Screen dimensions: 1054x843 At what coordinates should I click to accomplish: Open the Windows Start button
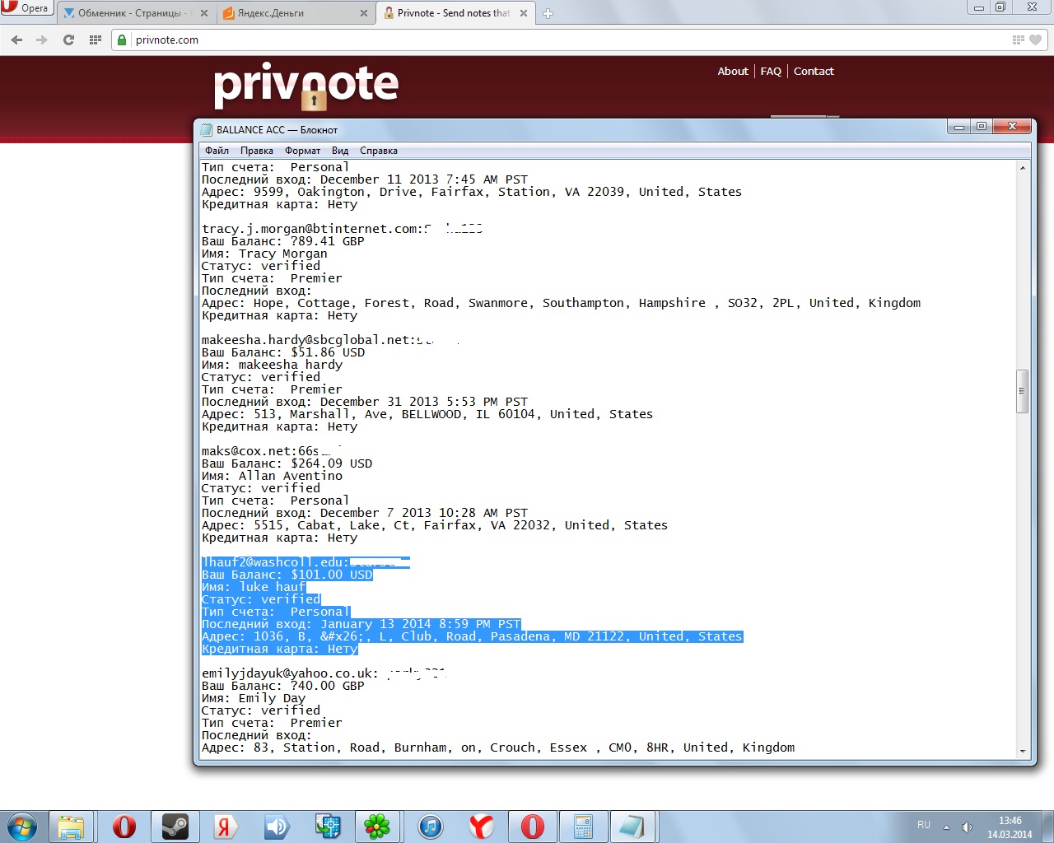pos(22,827)
